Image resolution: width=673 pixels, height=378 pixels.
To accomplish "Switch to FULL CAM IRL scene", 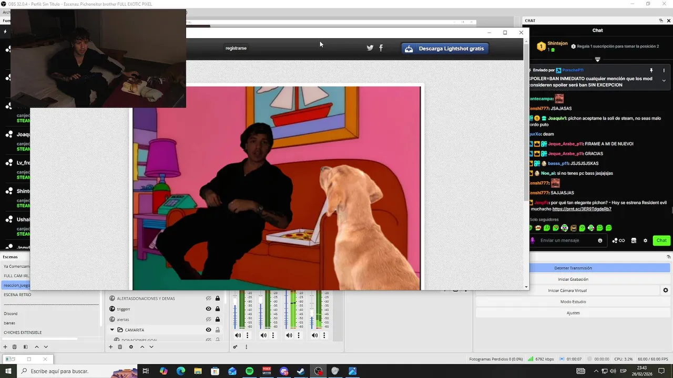I will (x=16, y=276).
